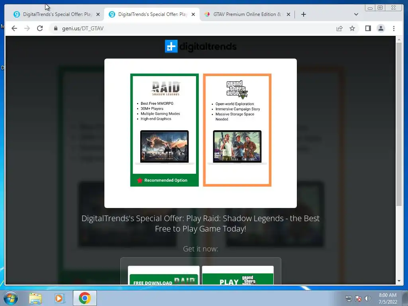Open the volume control in system tray
This screenshot has height=306, width=408.
pyautogui.click(x=368, y=298)
